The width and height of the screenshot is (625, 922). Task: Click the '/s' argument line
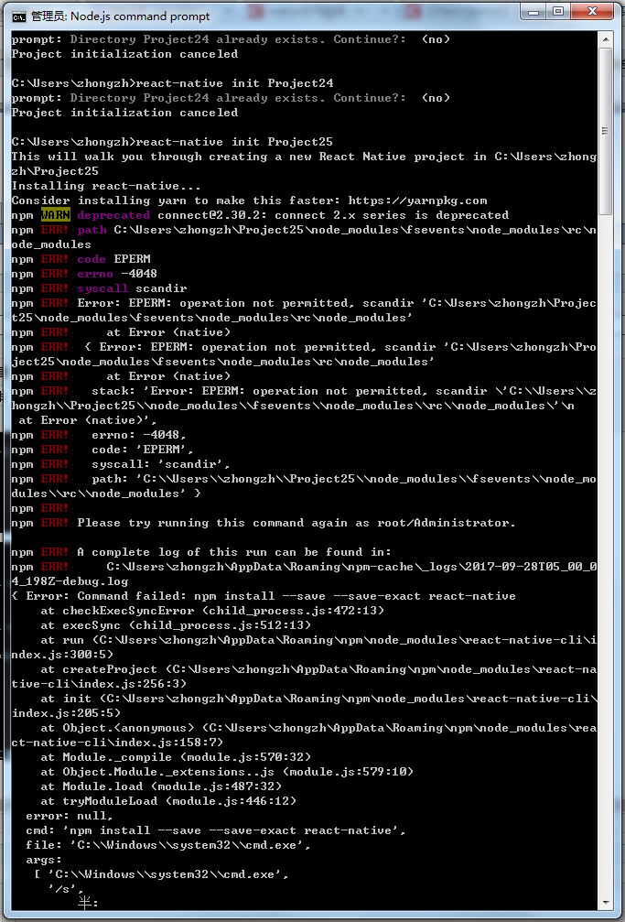point(66,889)
